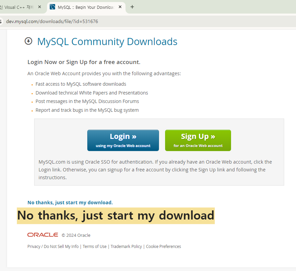The image size is (296, 271).
Task: Open the Terms of Use link
Action: click(95, 246)
